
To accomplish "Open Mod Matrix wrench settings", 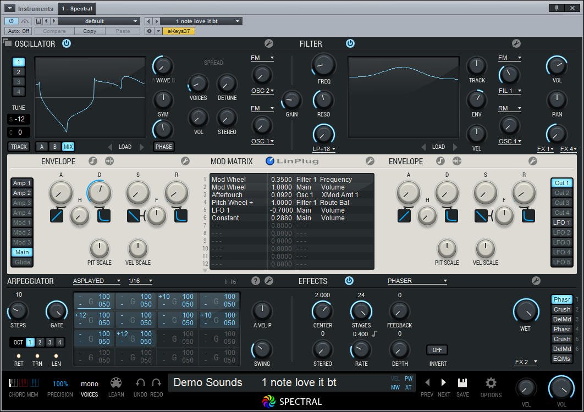I will [370, 161].
